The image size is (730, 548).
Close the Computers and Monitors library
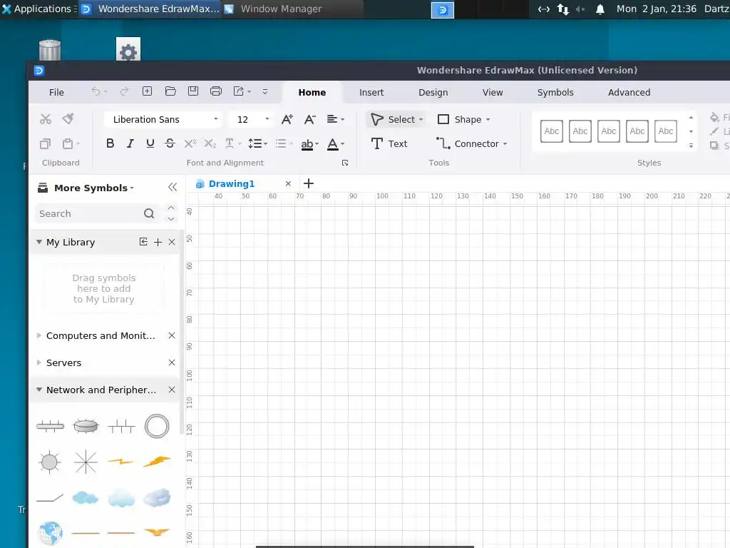tap(172, 335)
